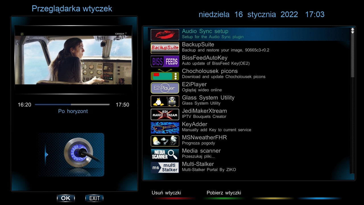Click 'Multi-Stalker Portal By ZIKO' description
364x205 pixels.
click(209, 170)
